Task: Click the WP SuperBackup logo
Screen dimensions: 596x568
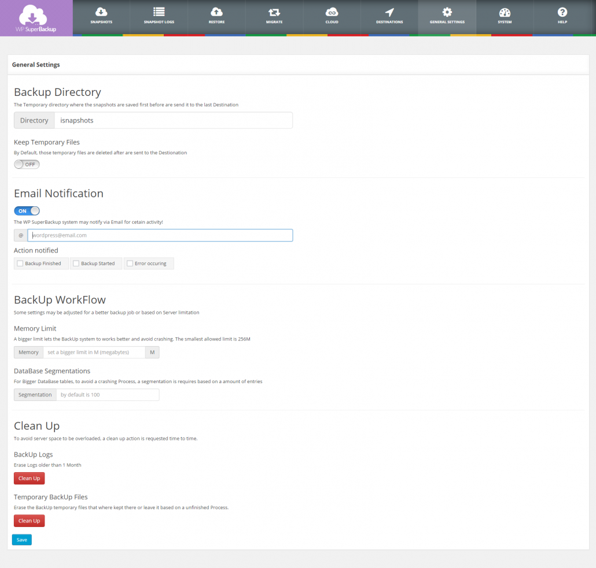Action: (36, 17)
